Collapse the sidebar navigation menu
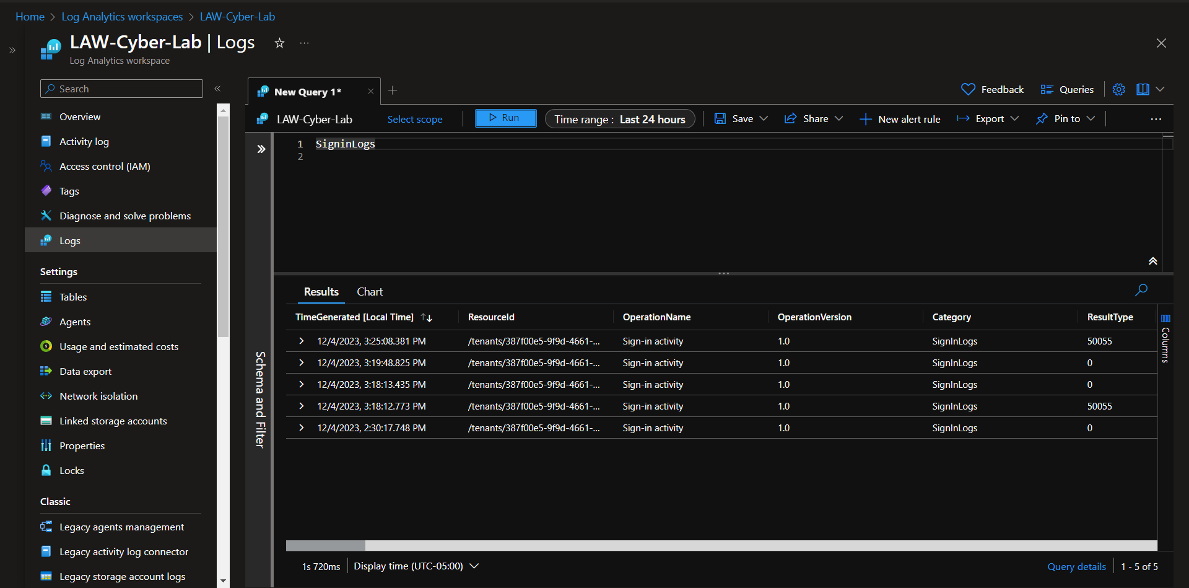 [217, 89]
